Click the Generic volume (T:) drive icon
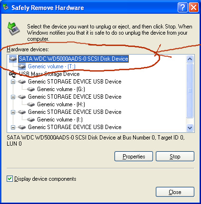201x204 pixels. point(22,66)
